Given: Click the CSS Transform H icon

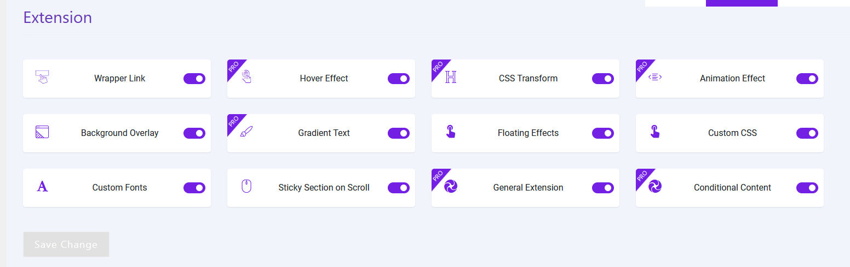Looking at the screenshot, I should (451, 77).
